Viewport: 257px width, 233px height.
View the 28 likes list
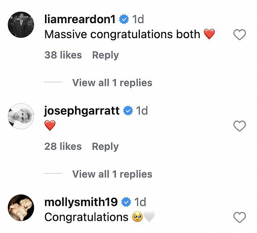[63, 147]
